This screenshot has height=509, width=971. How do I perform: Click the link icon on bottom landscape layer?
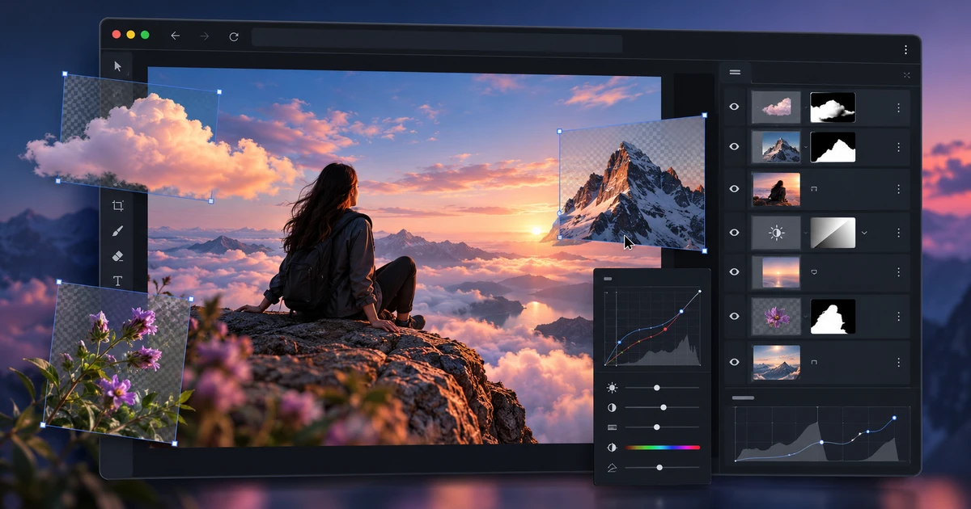tap(813, 363)
